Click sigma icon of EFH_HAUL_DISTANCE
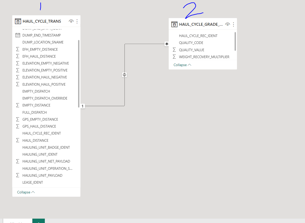The height and width of the screenshot is (223, 305). tap(18, 56)
